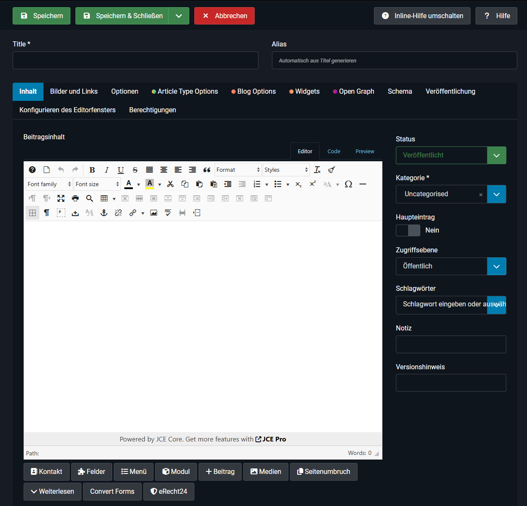Toggle bold formatting in the editor
This screenshot has height=506, width=527.
(x=92, y=170)
